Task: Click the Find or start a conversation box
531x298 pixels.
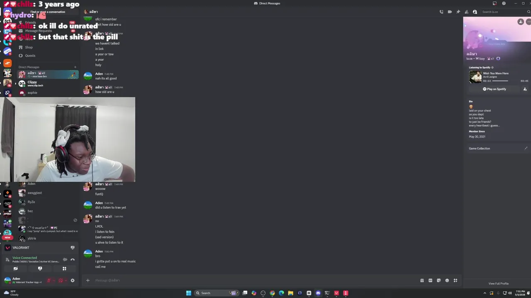Action: coord(48,12)
